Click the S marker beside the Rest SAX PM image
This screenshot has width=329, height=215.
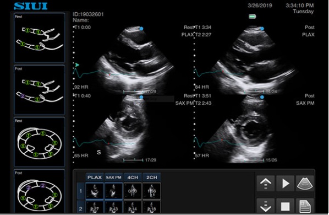[99, 152]
